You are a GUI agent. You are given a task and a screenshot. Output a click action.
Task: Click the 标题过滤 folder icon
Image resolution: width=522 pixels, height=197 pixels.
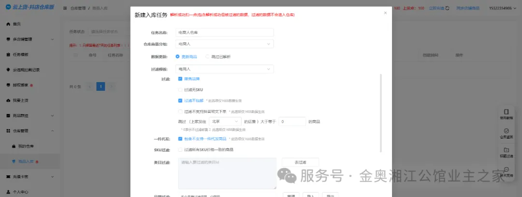coord(506,150)
